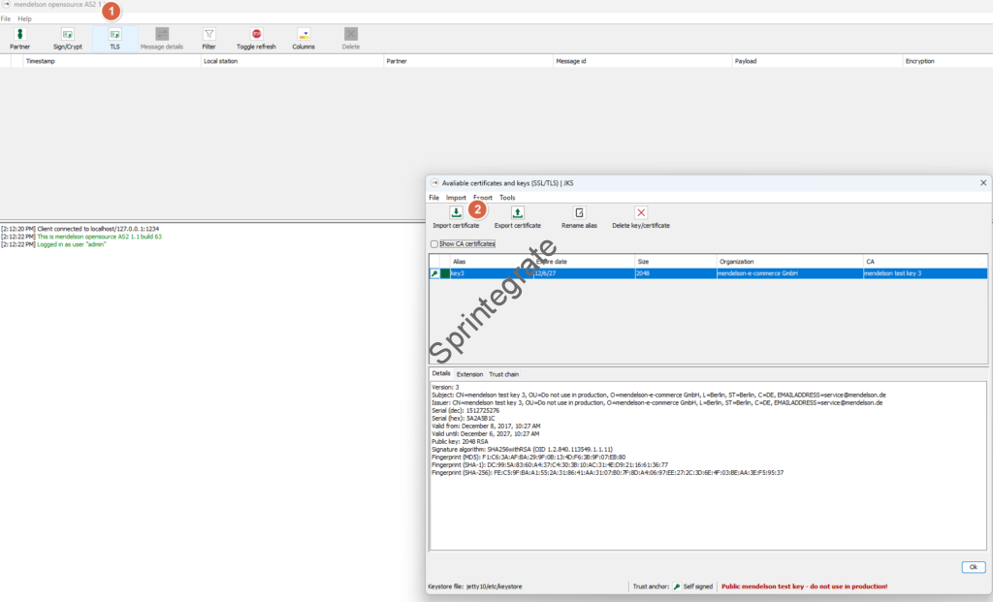The width and height of the screenshot is (993, 602).
Task: Open the Columns configuration icon
Action: pyautogui.click(x=304, y=35)
